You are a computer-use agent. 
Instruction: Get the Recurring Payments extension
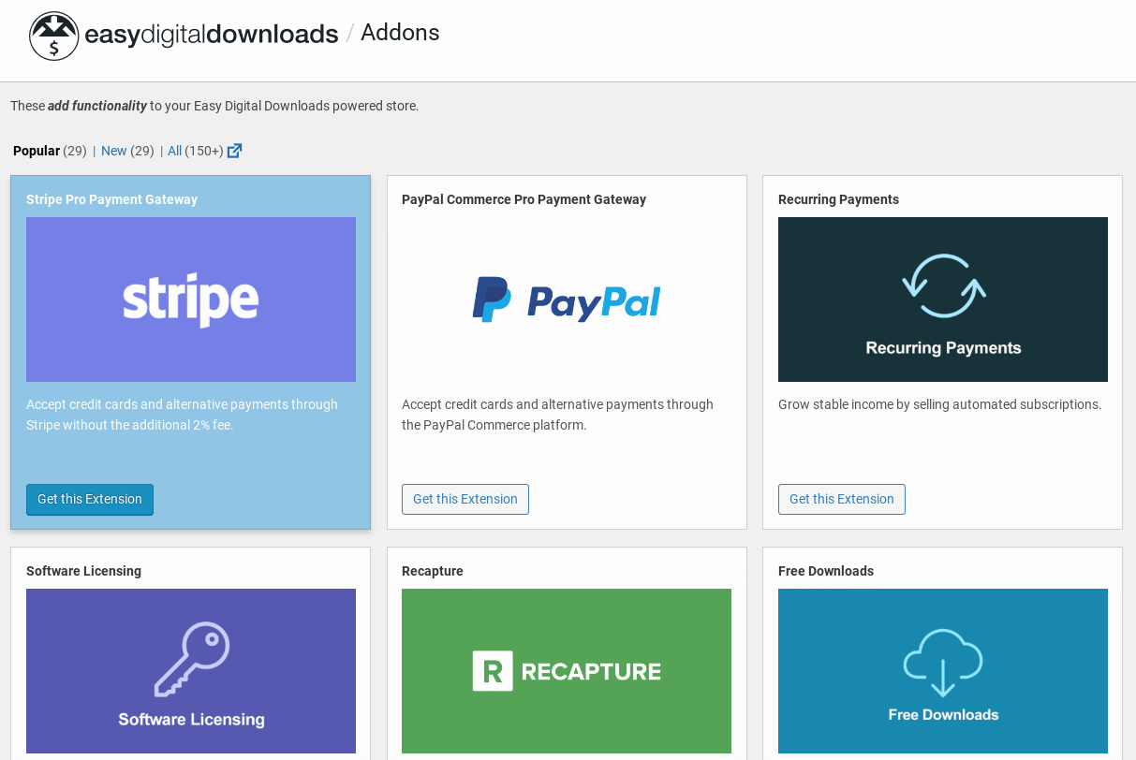841,499
